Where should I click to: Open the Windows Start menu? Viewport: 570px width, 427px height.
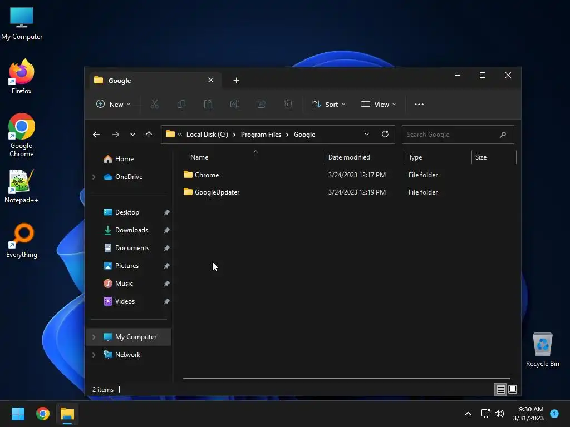point(18,414)
